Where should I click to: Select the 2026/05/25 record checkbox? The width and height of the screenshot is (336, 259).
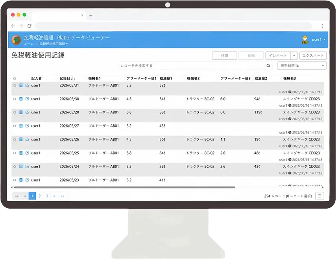pos(15,153)
